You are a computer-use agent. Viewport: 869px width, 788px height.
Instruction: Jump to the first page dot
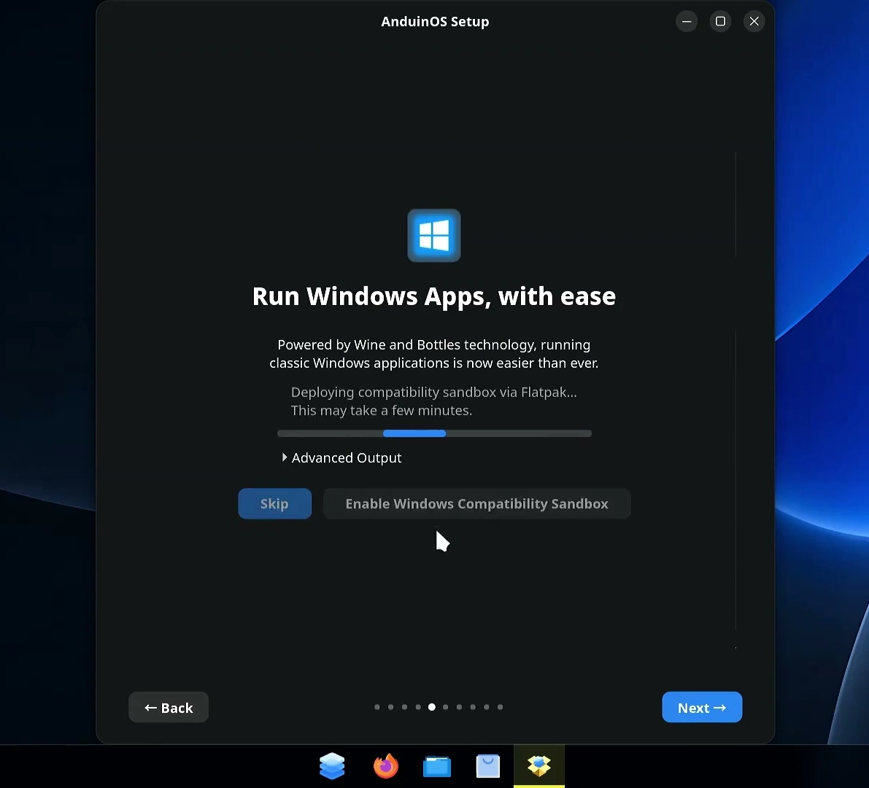[x=377, y=707]
